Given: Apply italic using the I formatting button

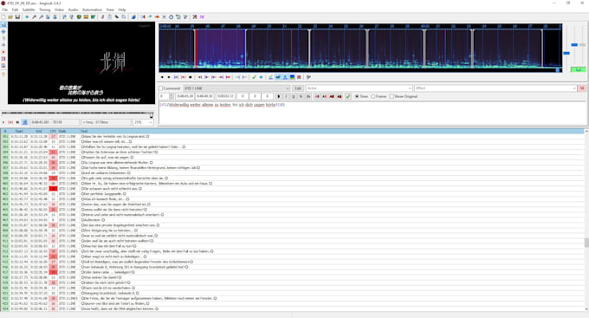Looking at the screenshot, I should 286,96.
